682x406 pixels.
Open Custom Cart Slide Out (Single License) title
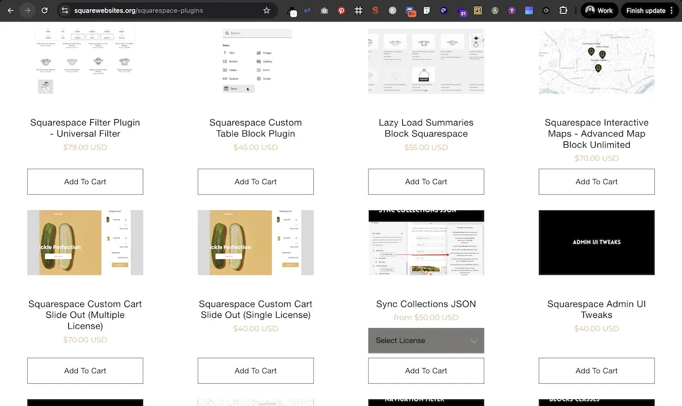point(256,309)
